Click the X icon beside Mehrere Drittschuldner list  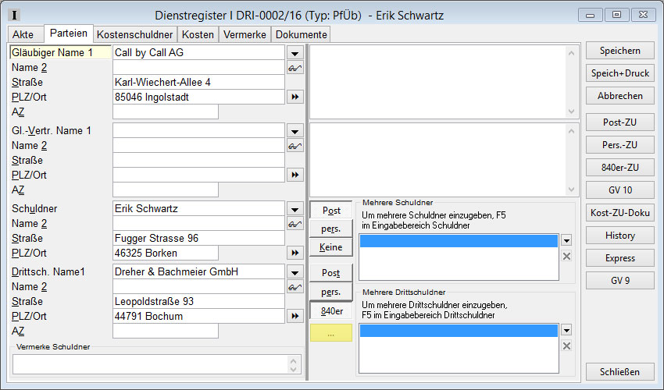tap(567, 346)
